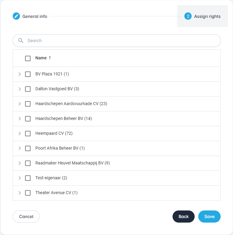233x235 pixels.
Task: Click the step 2 number circle
Action: click(x=188, y=16)
